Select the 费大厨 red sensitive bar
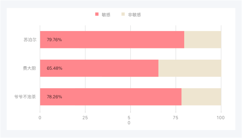Screen dimensions: 242x138 pos(99,68)
